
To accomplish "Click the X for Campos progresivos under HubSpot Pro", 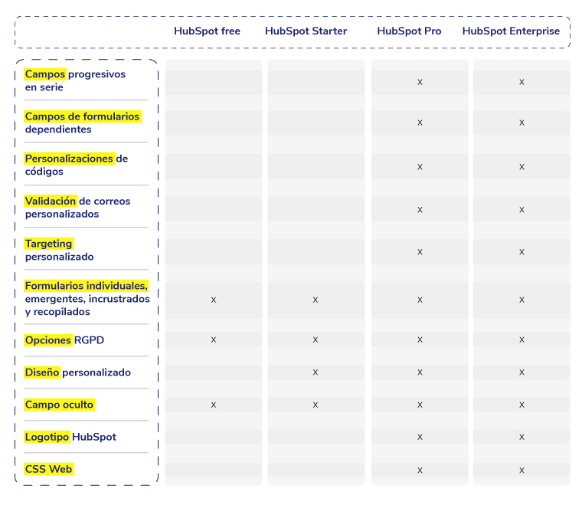I will point(420,82).
